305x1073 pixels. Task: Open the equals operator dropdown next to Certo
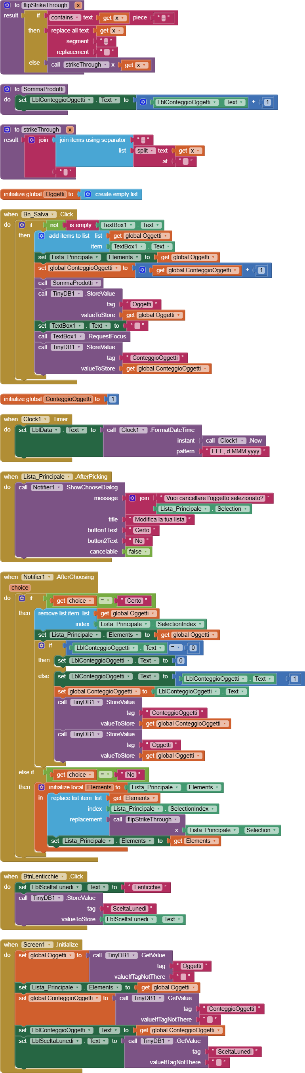point(105,601)
